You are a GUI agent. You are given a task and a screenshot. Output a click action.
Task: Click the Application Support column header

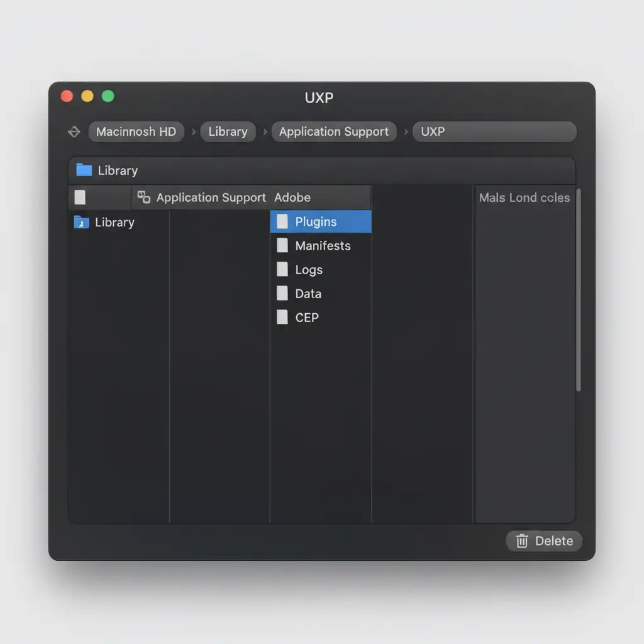pos(211,197)
